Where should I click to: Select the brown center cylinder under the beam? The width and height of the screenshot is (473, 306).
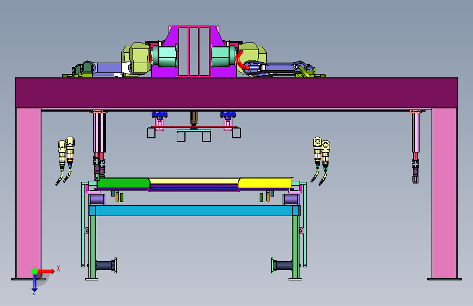coord(194,118)
